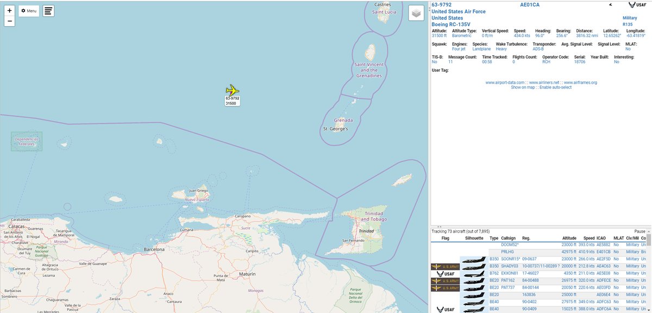
Task: Enable auto-select via the link
Action: click(x=555, y=87)
